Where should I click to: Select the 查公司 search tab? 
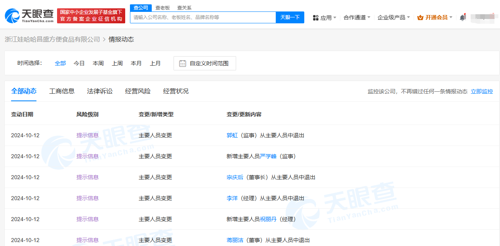pyautogui.click(x=141, y=8)
